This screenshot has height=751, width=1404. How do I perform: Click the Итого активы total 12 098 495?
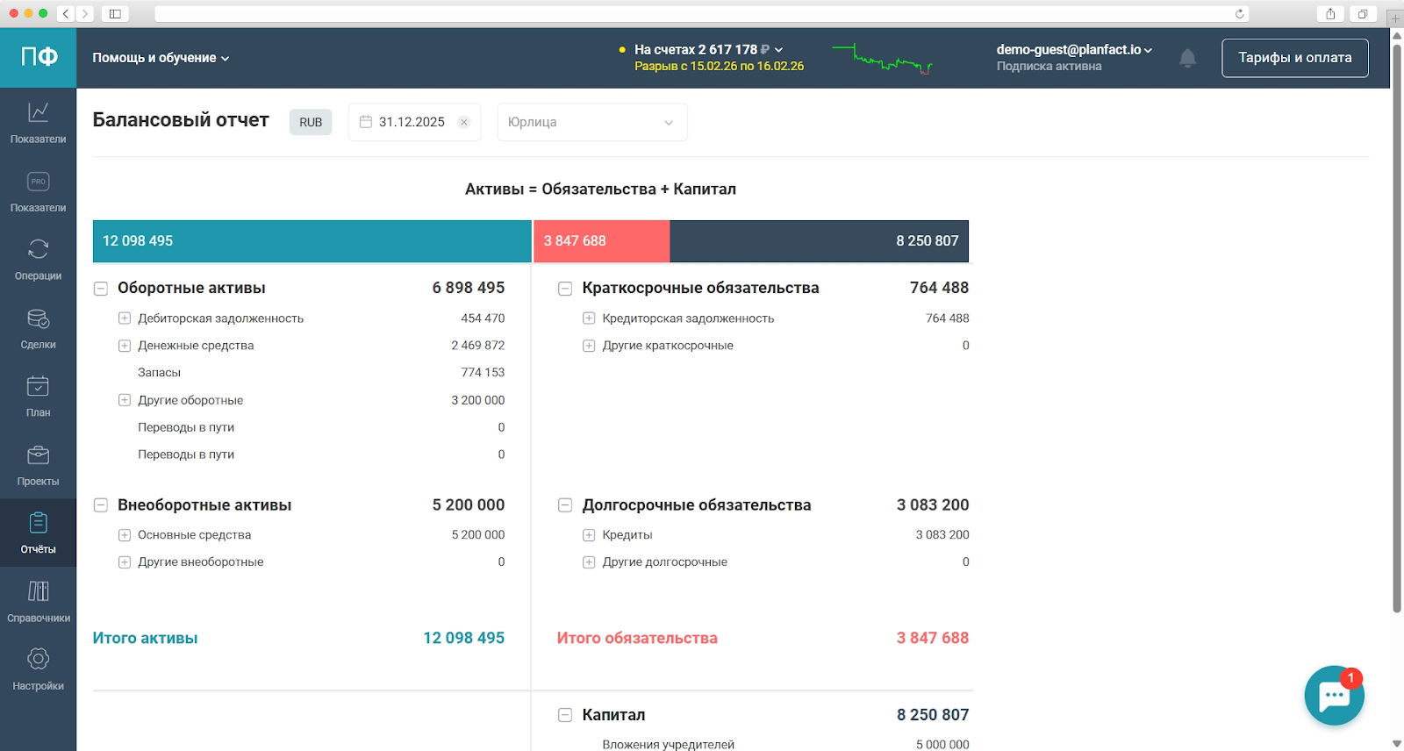pos(463,639)
